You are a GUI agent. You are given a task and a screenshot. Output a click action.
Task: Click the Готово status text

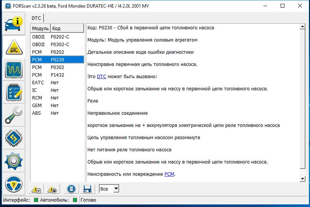(88, 200)
